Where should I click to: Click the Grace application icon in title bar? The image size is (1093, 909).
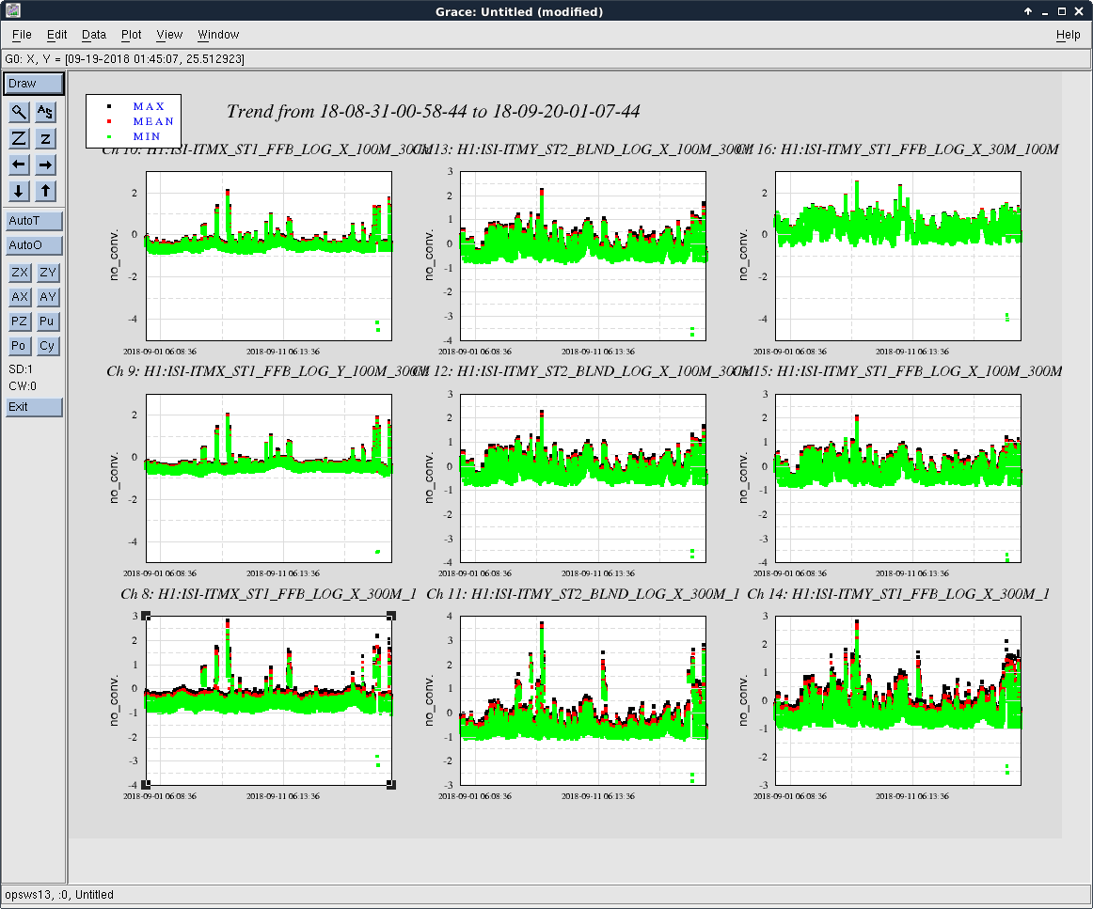[x=12, y=10]
